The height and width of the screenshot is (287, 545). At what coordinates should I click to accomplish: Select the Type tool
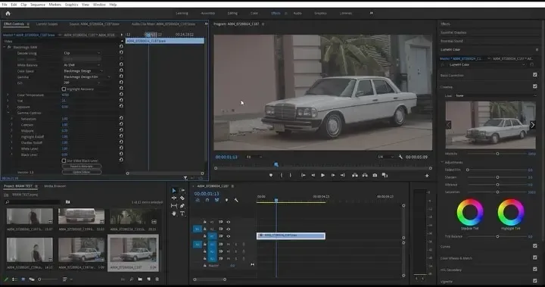pyautogui.click(x=182, y=214)
